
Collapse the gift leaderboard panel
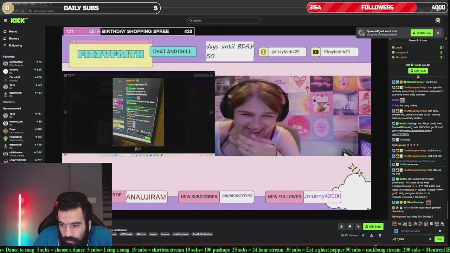coord(418,77)
